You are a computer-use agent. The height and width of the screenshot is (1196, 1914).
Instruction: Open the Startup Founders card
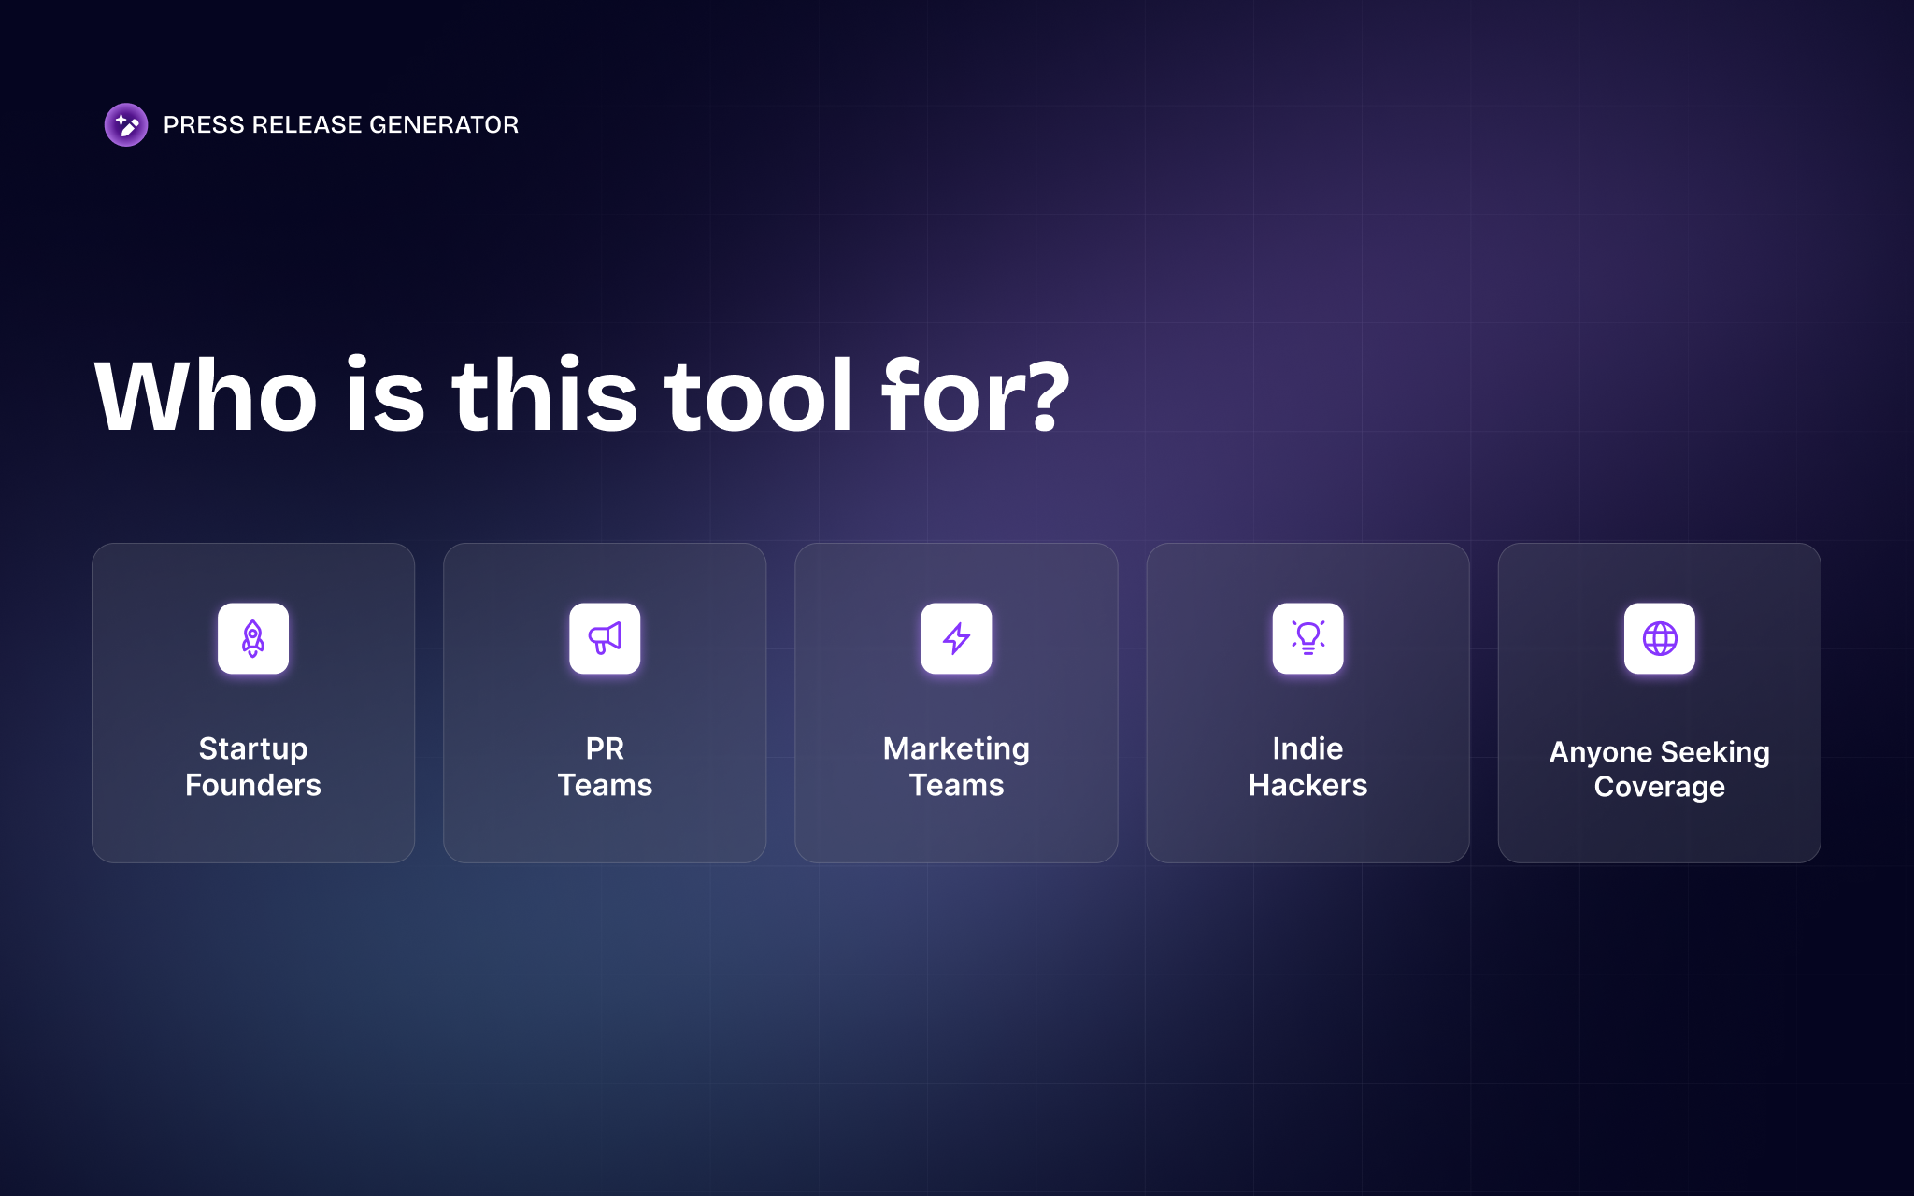(253, 701)
